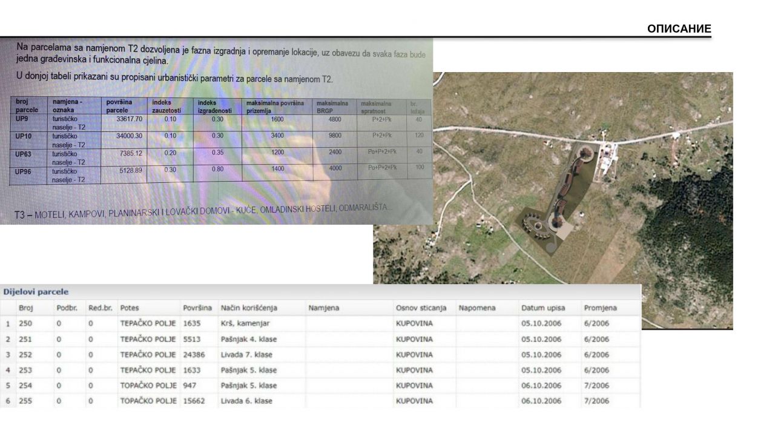Click the Dijelovi parcele section header

tap(36, 292)
